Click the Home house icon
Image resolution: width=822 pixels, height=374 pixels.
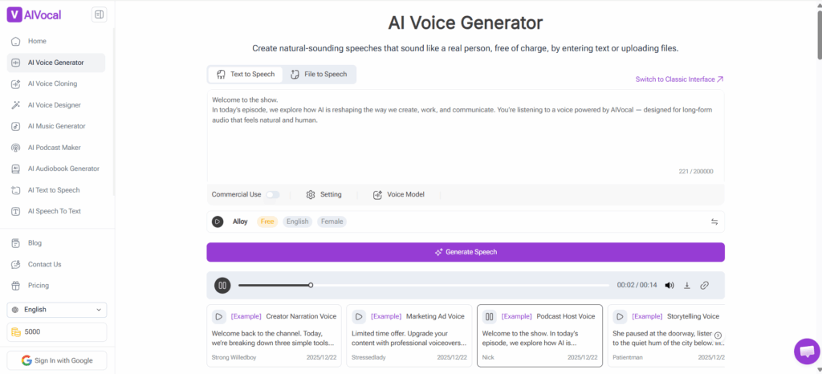pos(16,42)
